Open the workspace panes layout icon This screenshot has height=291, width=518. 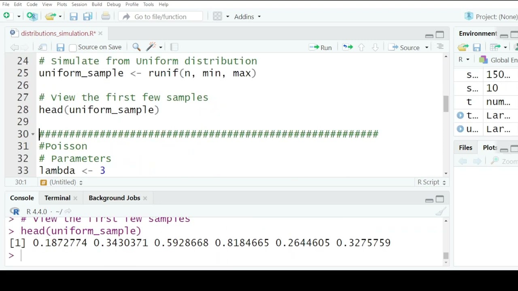pyautogui.click(x=217, y=17)
